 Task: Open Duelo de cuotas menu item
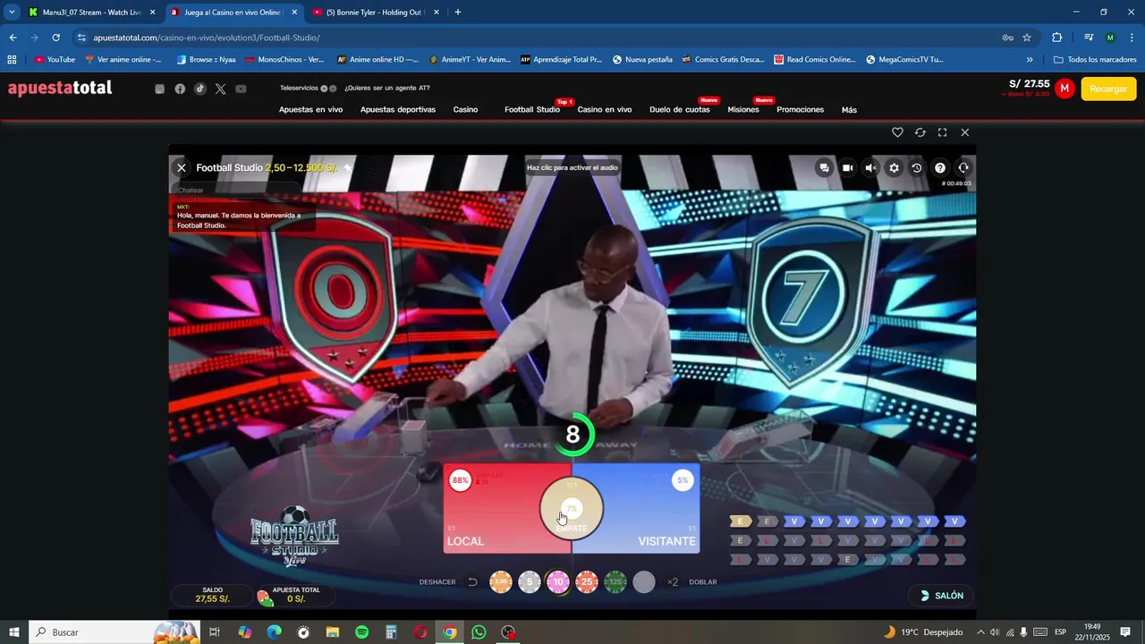pyautogui.click(x=680, y=110)
